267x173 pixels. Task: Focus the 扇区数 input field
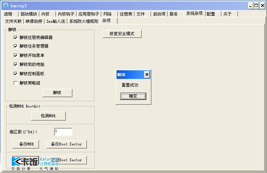(63, 132)
